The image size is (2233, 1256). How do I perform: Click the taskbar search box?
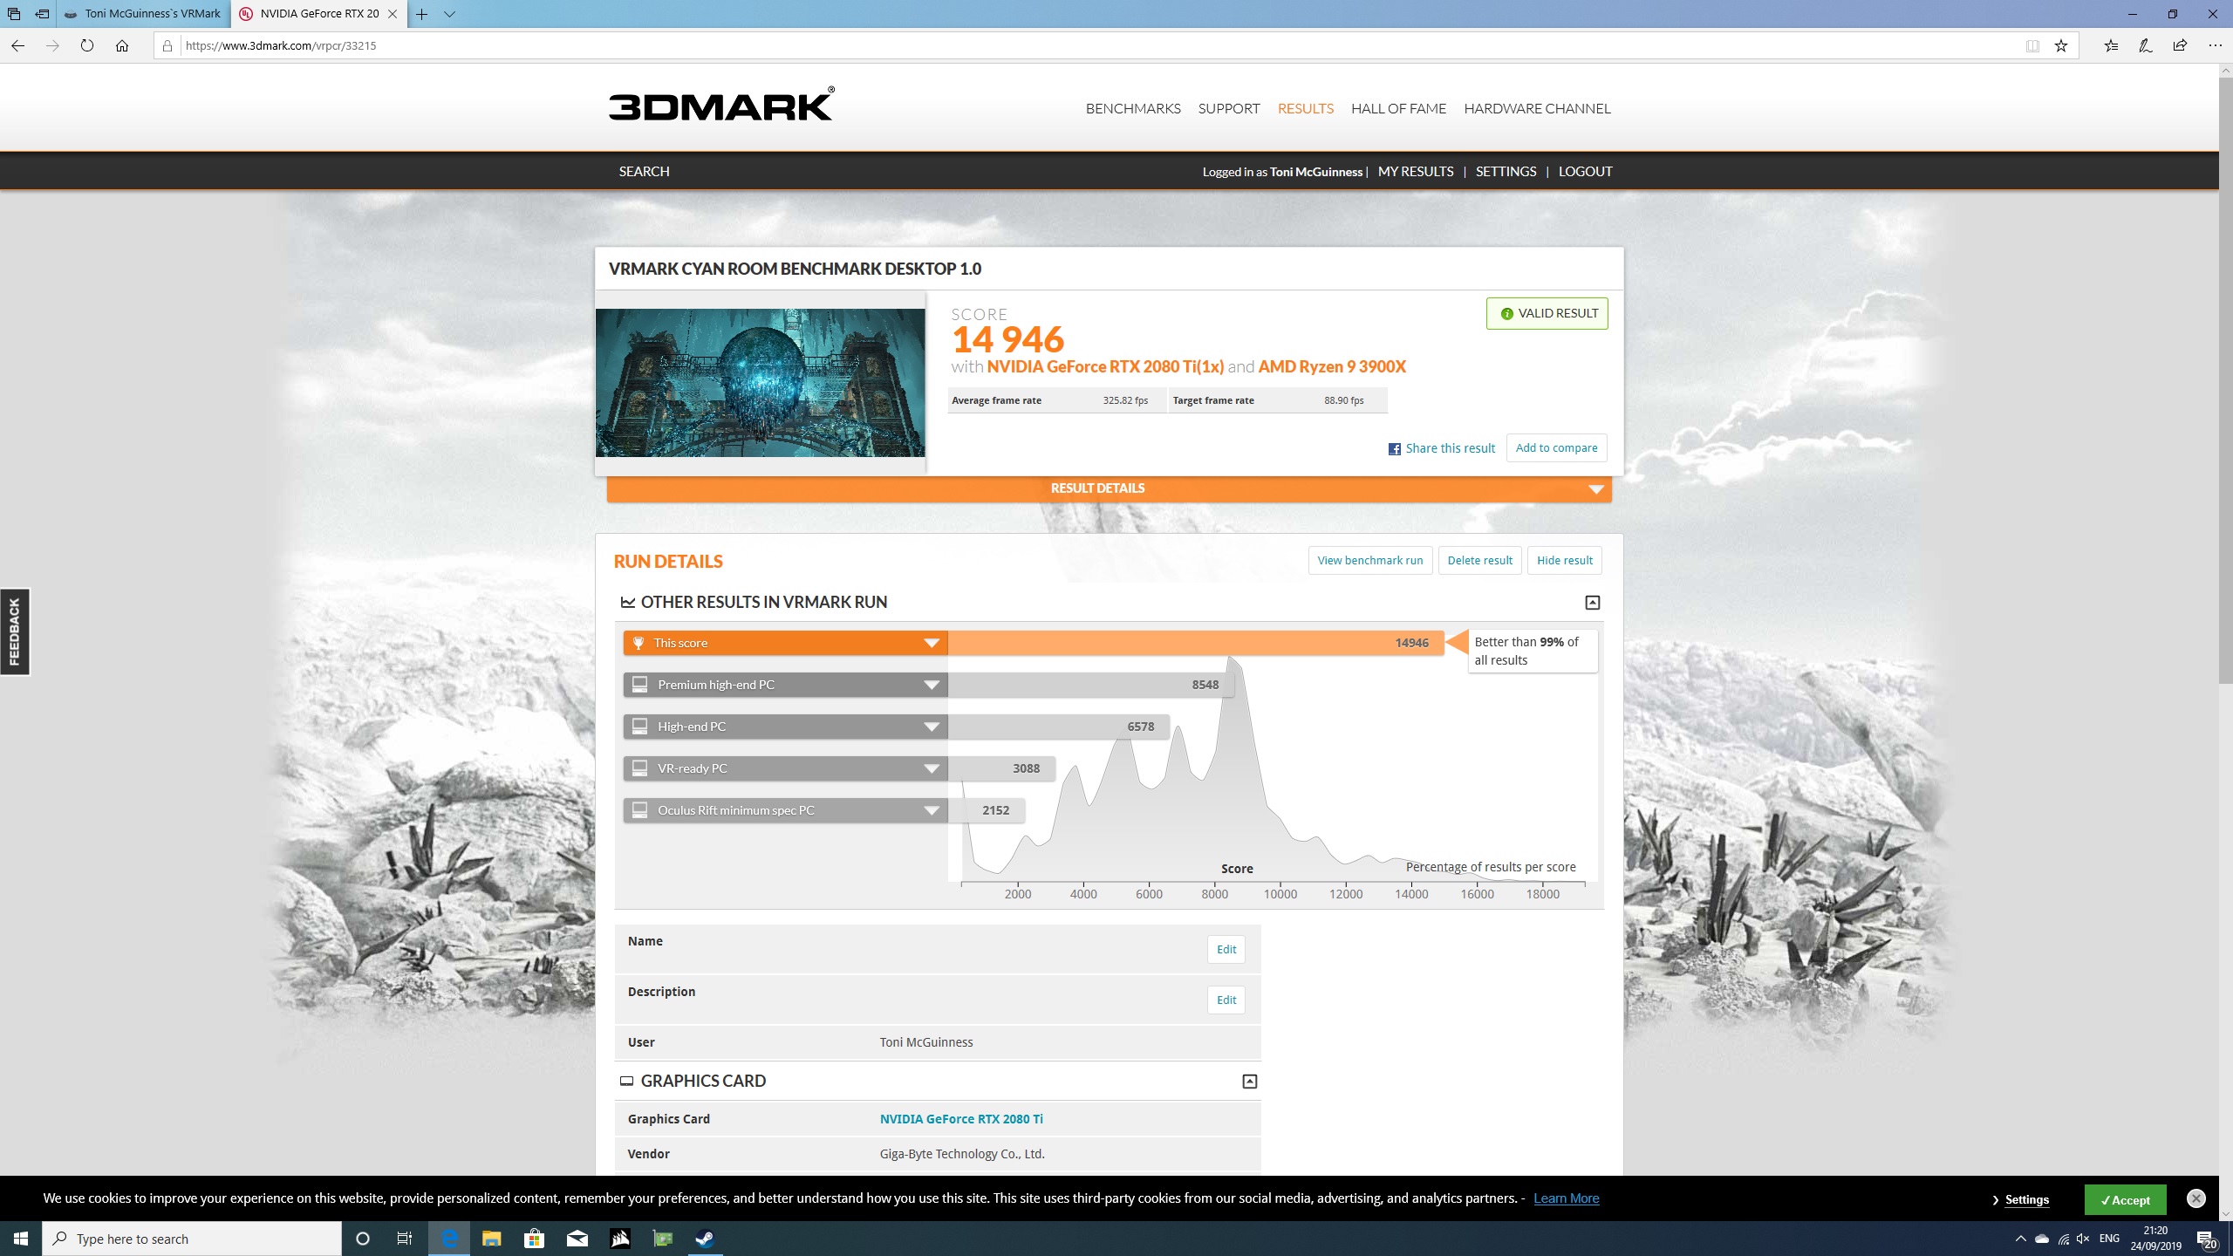[x=192, y=1239]
